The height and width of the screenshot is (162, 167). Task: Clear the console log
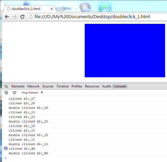coord(6,92)
